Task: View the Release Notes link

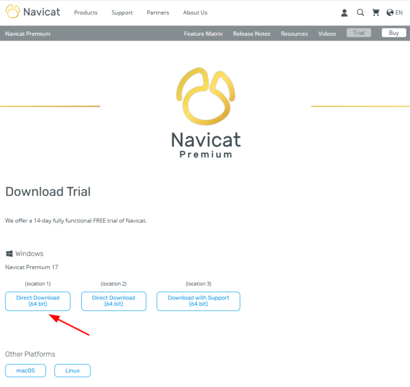Action: [x=251, y=34]
